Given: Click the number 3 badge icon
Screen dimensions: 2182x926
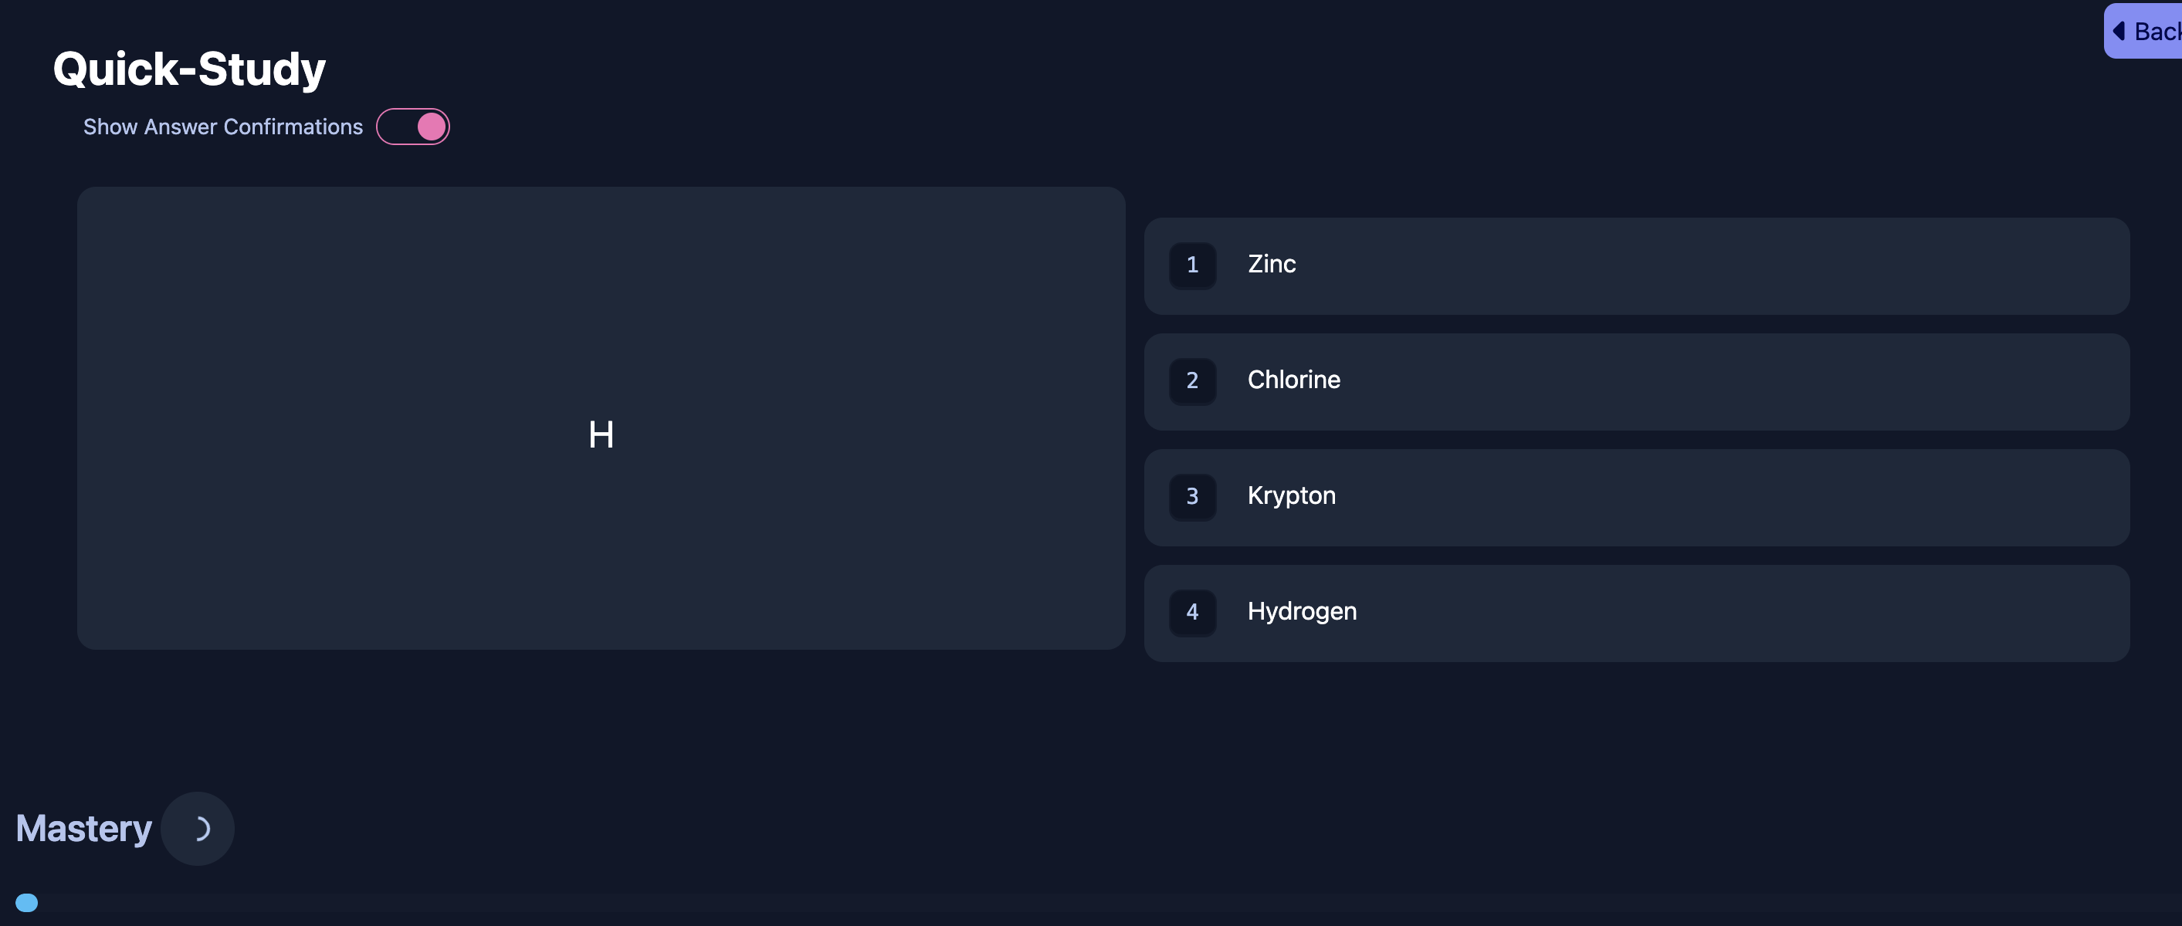Looking at the screenshot, I should click(1192, 497).
